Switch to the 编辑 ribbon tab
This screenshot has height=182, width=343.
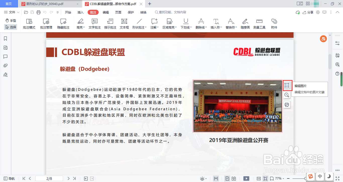pyautogui.click(x=106, y=12)
